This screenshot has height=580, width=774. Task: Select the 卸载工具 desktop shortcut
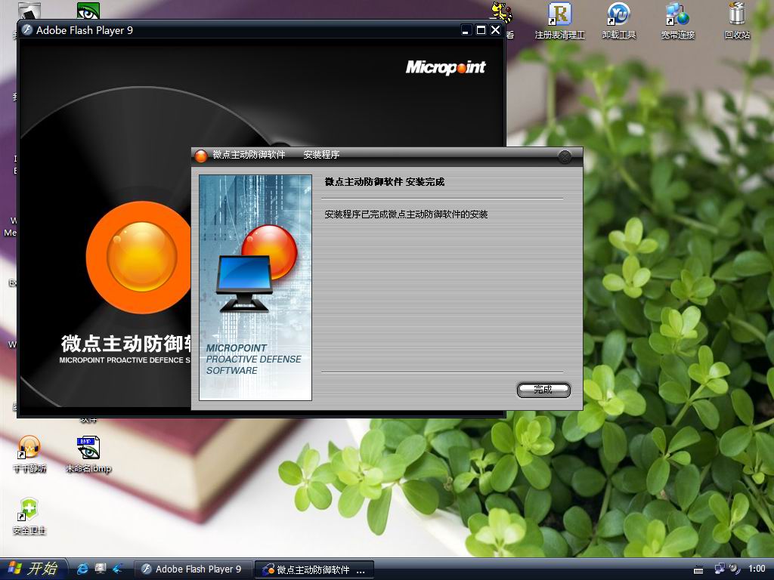click(619, 21)
